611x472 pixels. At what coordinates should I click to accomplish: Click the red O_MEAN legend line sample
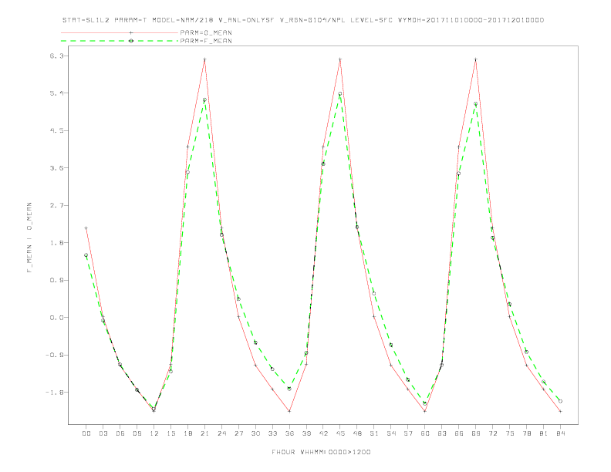tap(120, 32)
